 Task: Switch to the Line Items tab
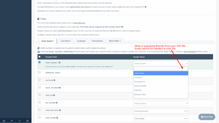[66, 41]
